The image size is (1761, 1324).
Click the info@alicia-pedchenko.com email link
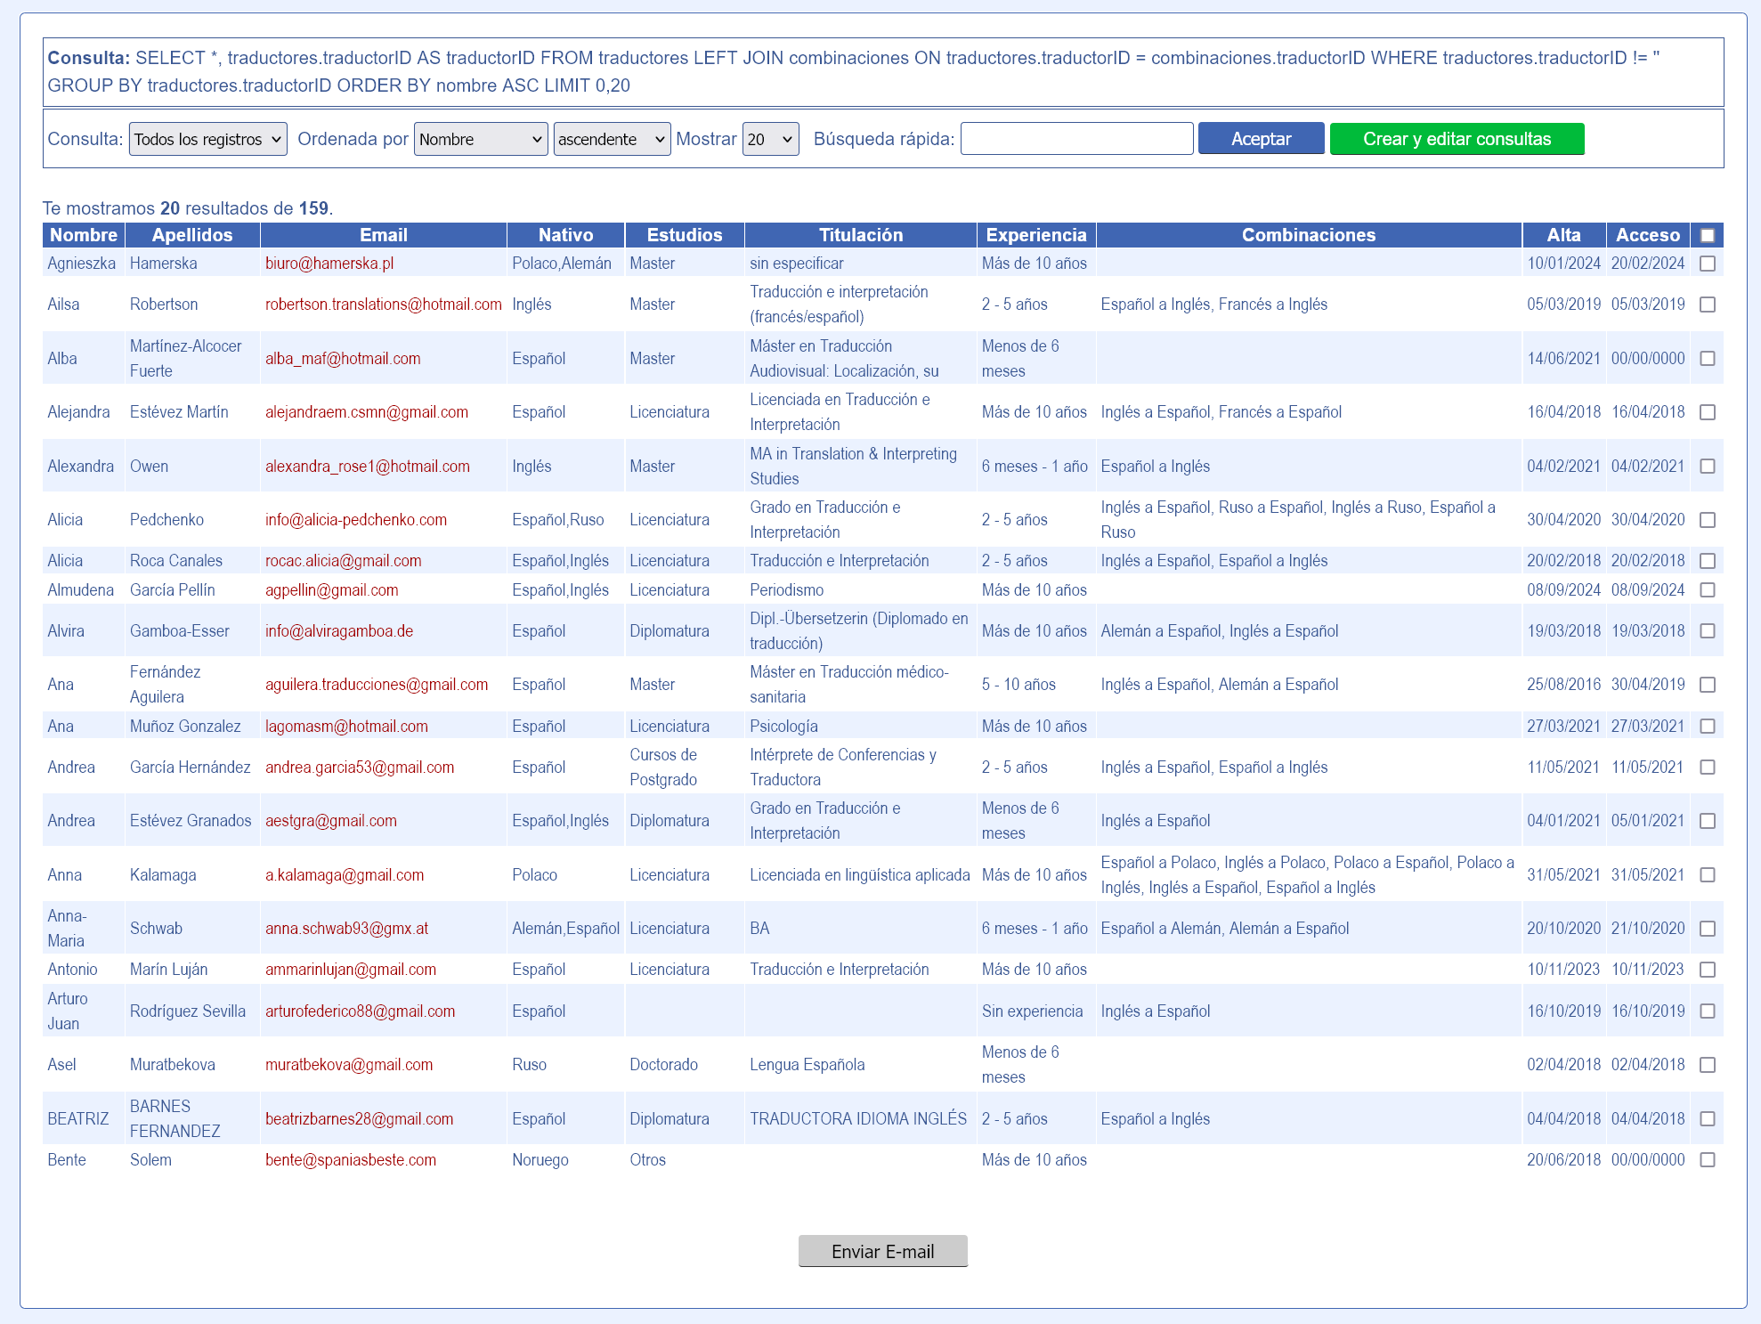[x=356, y=520]
